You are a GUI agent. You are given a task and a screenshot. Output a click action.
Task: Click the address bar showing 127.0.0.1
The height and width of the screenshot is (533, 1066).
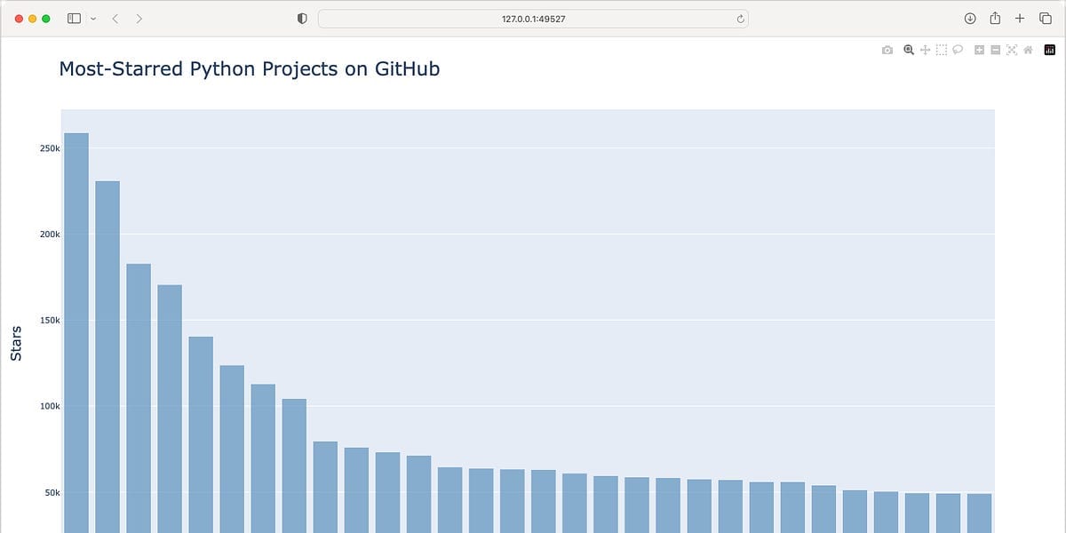[531, 18]
